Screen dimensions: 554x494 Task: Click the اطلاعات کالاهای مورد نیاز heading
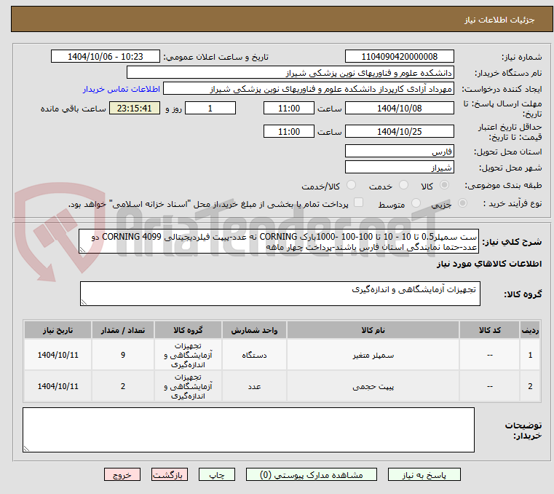coord(489,264)
